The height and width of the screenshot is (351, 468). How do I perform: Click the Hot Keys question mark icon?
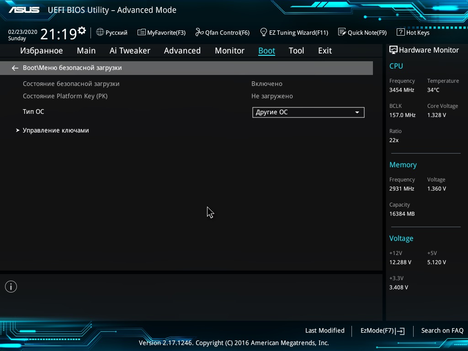click(x=400, y=32)
